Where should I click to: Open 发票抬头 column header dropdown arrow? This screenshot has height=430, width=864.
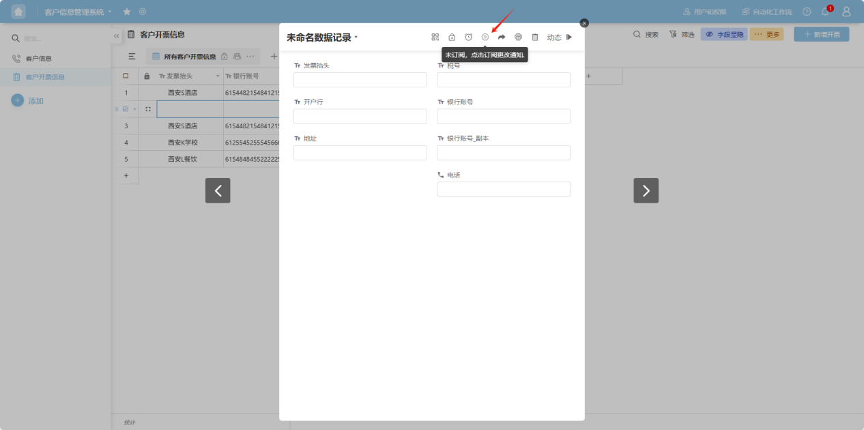click(x=218, y=76)
